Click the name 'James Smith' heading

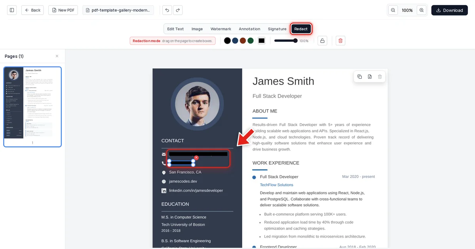point(283,81)
